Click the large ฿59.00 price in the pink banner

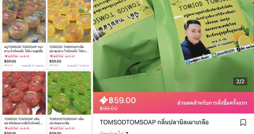(x=122, y=100)
